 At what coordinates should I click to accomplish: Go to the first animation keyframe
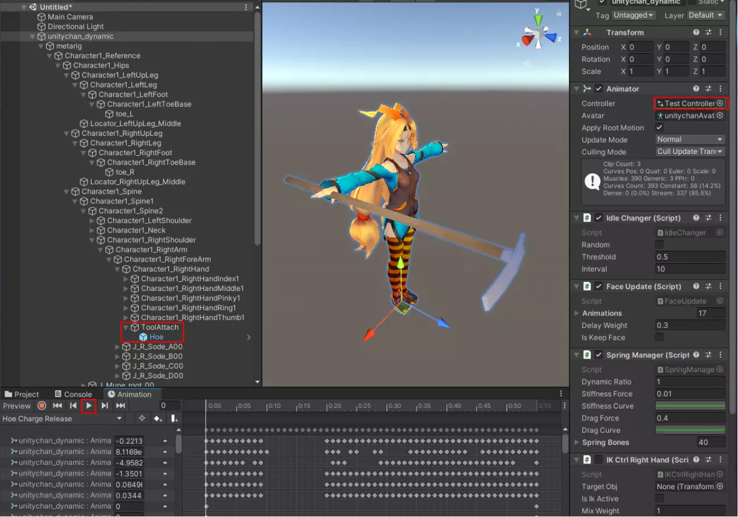coord(57,406)
